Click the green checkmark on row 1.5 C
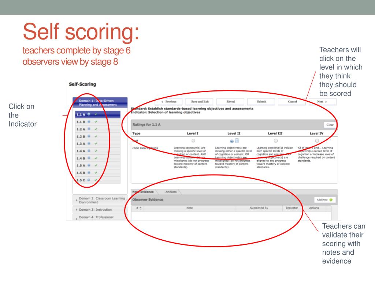 point(96,180)
